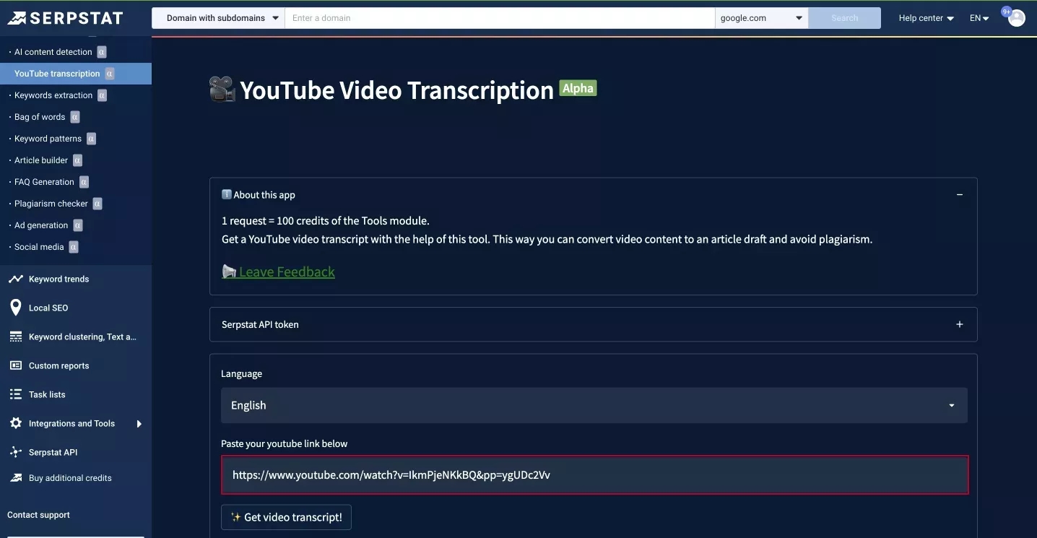1037x538 pixels.
Task: Open the user profile avatar
Action: (1017, 18)
